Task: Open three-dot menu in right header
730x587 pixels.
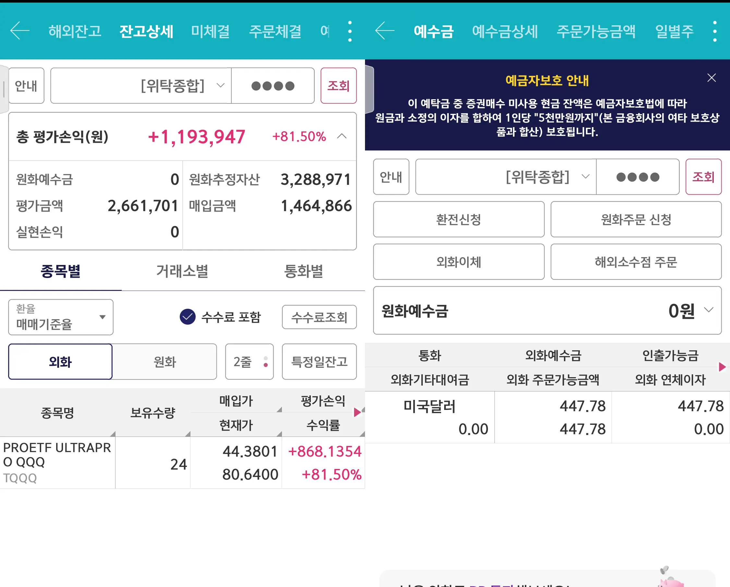Action: click(x=714, y=31)
